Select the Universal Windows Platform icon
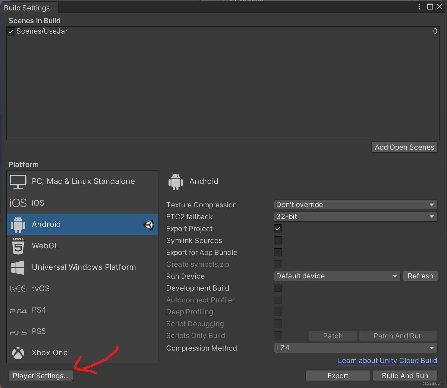Image resolution: width=447 pixels, height=388 pixels. [18, 267]
